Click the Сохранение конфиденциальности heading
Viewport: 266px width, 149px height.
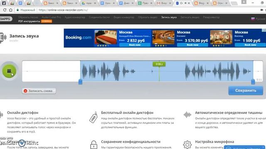click(x=131, y=142)
